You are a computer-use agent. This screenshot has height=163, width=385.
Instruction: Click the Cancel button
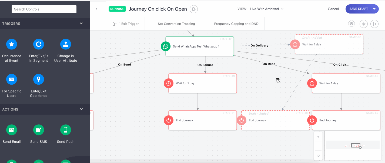[x=333, y=9]
